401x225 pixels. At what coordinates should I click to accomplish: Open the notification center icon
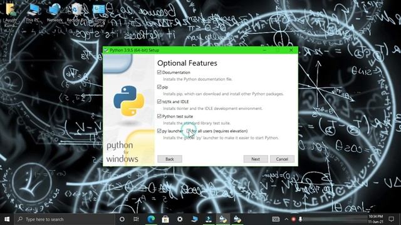click(x=391, y=219)
